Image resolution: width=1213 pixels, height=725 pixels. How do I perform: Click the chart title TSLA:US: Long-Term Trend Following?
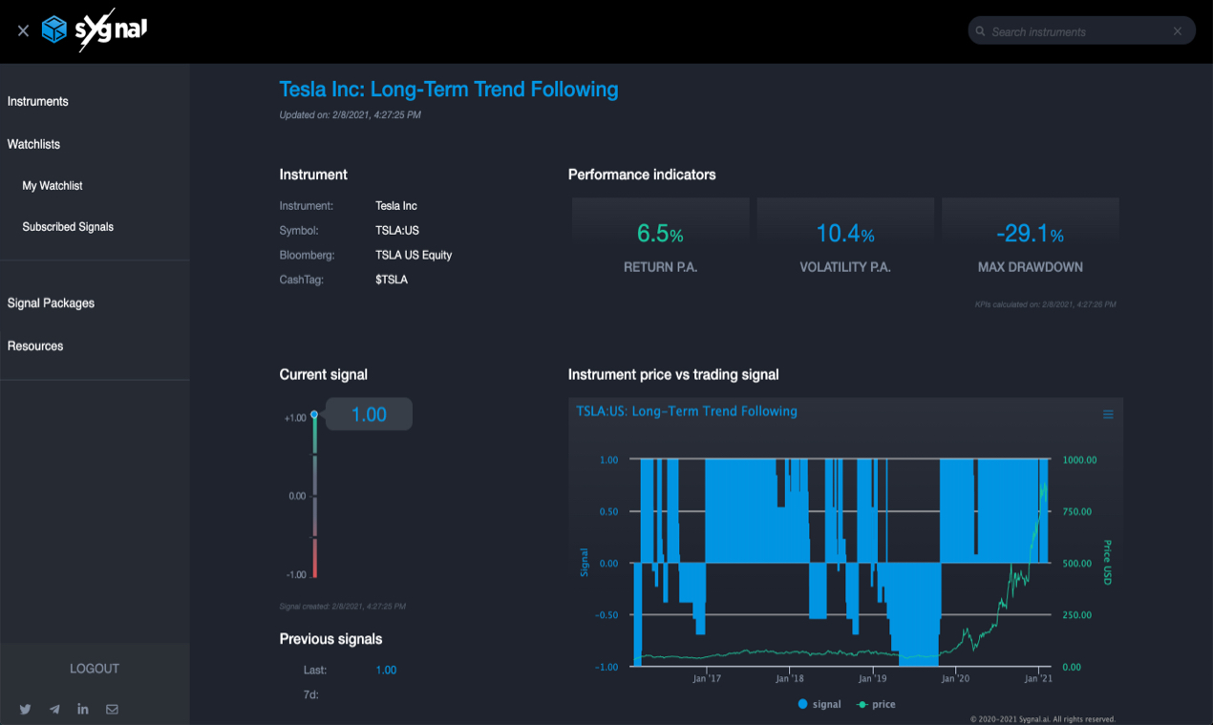(x=687, y=411)
